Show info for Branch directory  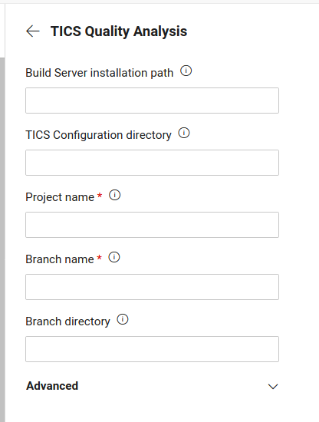coord(123,319)
